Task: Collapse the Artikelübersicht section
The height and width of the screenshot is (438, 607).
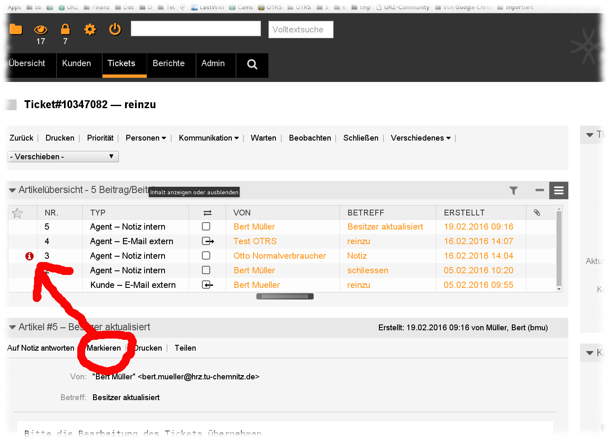Action: [x=12, y=190]
